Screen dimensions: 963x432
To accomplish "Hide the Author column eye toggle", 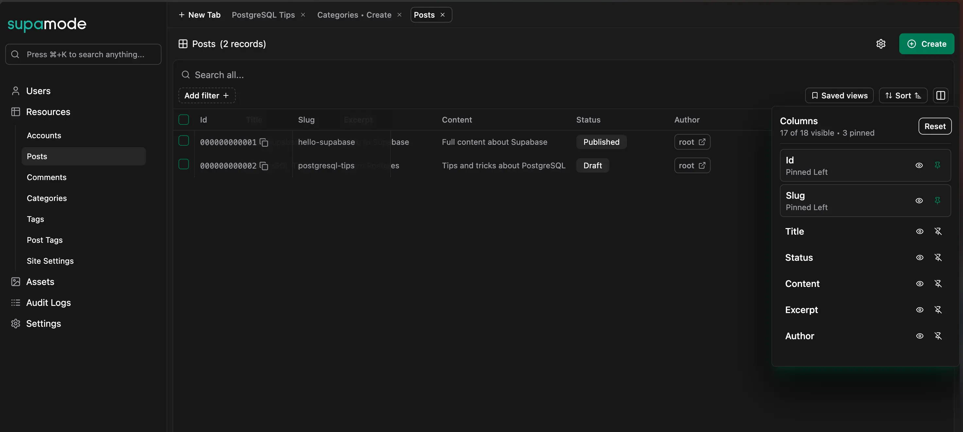I will [x=920, y=336].
